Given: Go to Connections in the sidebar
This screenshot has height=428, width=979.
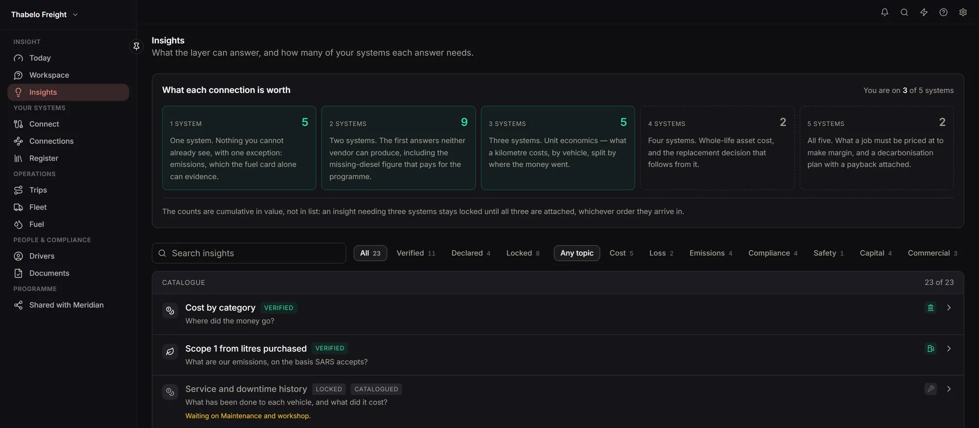Looking at the screenshot, I should pyautogui.click(x=68, y=141).
